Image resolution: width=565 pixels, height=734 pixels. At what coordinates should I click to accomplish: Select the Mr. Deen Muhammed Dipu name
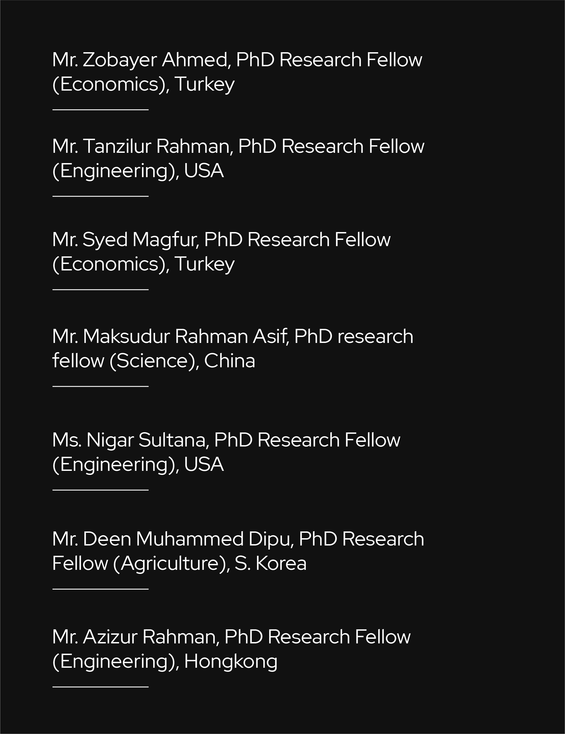[x=173, y=539]
